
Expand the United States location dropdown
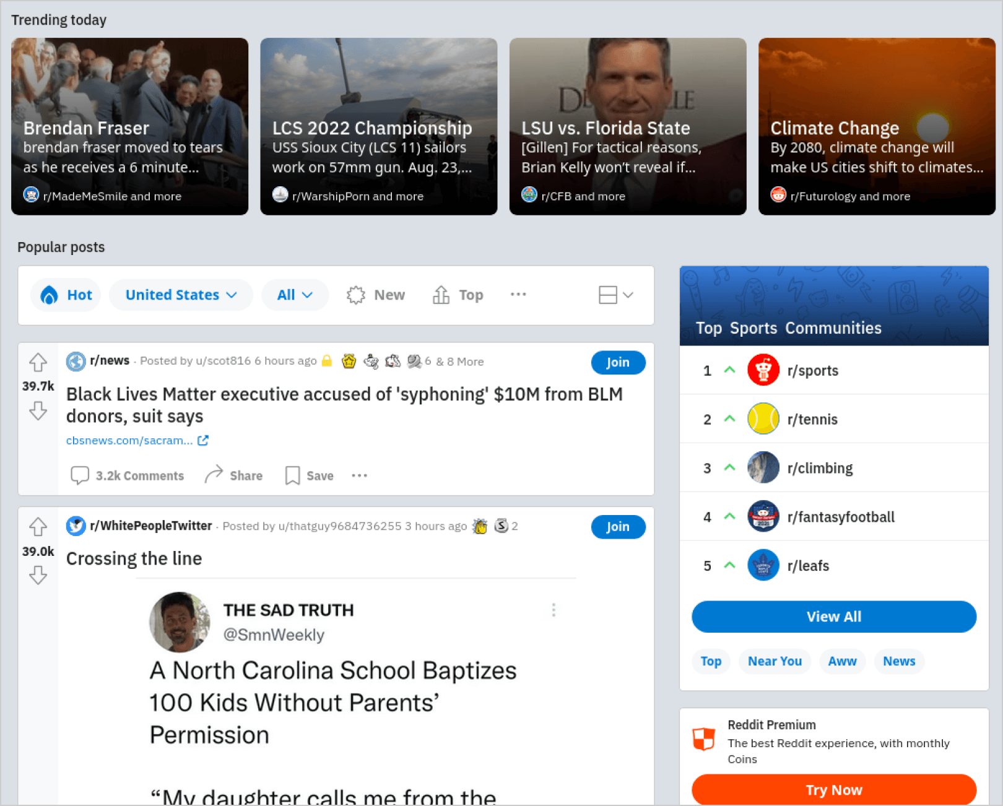coord(181,295)
